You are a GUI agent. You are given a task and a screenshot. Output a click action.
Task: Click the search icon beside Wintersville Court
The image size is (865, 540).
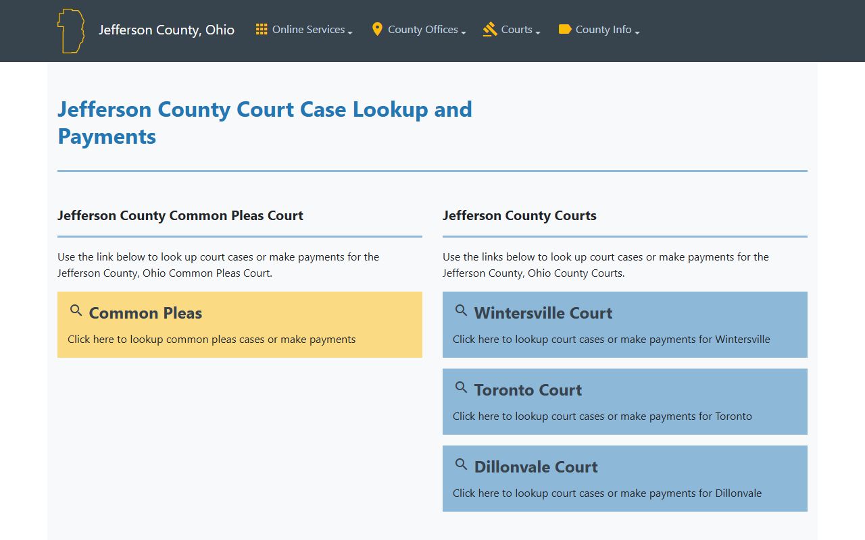[x=462, y=310]
